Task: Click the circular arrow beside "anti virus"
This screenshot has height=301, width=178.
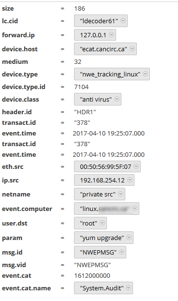Action: pos(117,99)
